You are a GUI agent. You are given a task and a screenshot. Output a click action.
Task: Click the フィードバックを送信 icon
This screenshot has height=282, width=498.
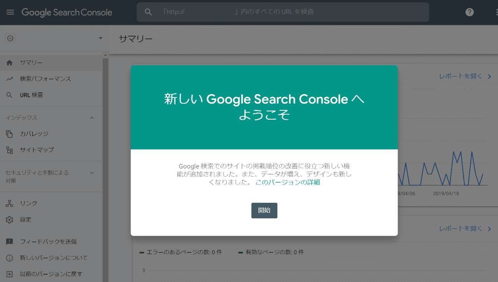coord(9,241)
